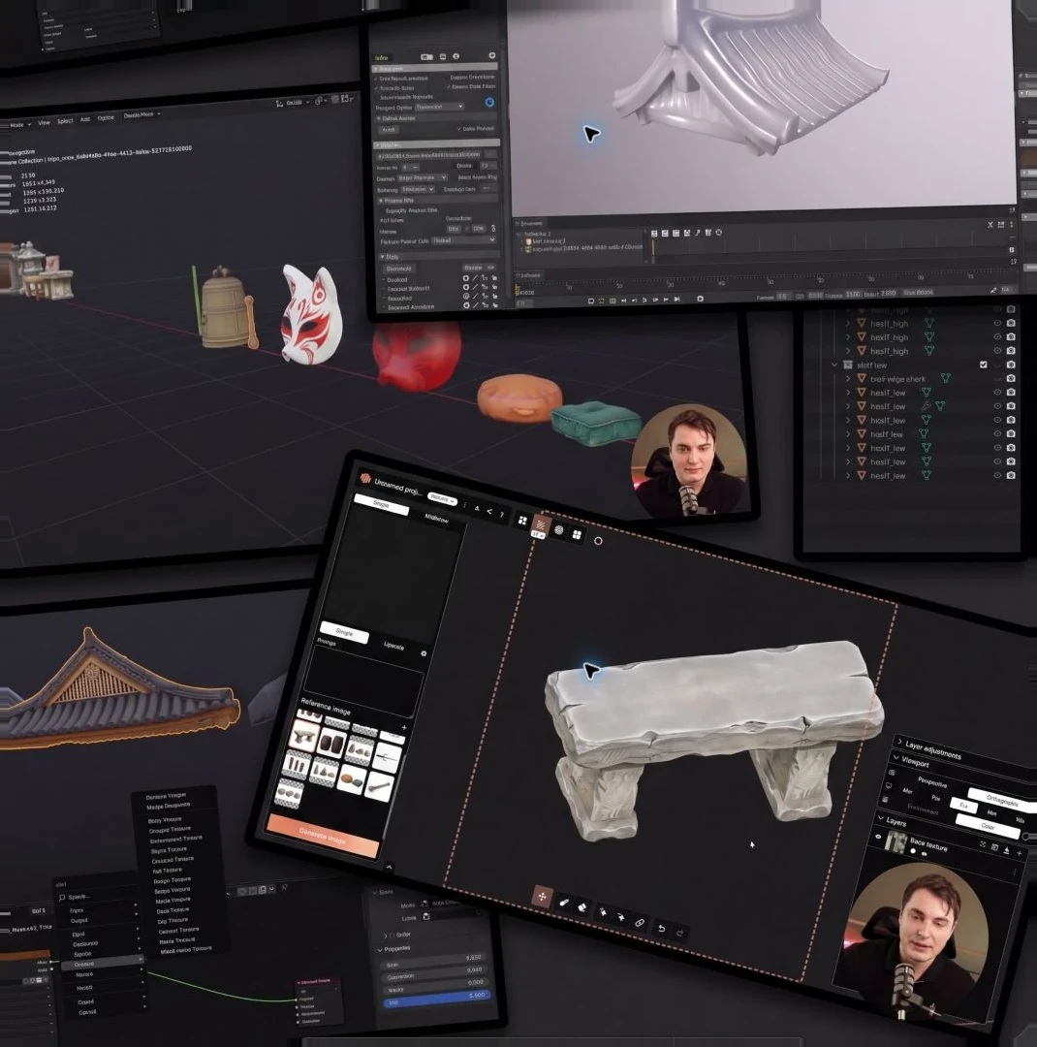The width and height of the screenshot is (1037, 1047).
Task: Select Base texture layer thumbnail
Action: [895, 842]
